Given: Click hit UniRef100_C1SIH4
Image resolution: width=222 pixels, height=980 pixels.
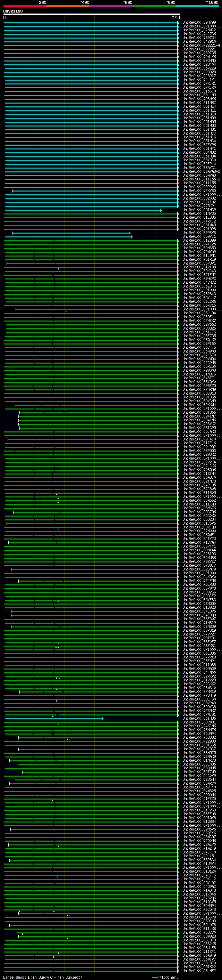Looking at the screenshot, I should click(x=199, y=473).
